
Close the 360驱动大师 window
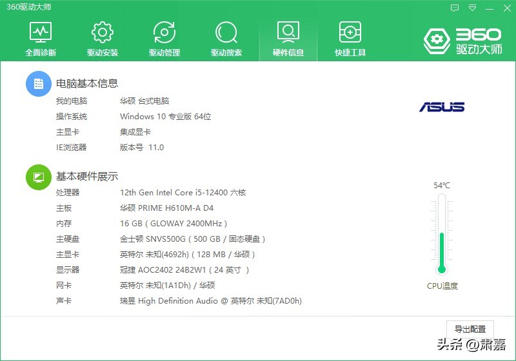507,8
